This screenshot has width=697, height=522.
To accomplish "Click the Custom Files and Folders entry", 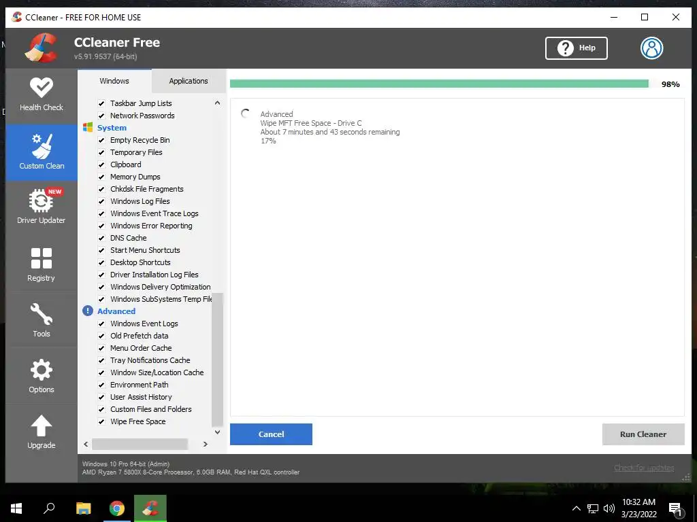I will (151, 409).
